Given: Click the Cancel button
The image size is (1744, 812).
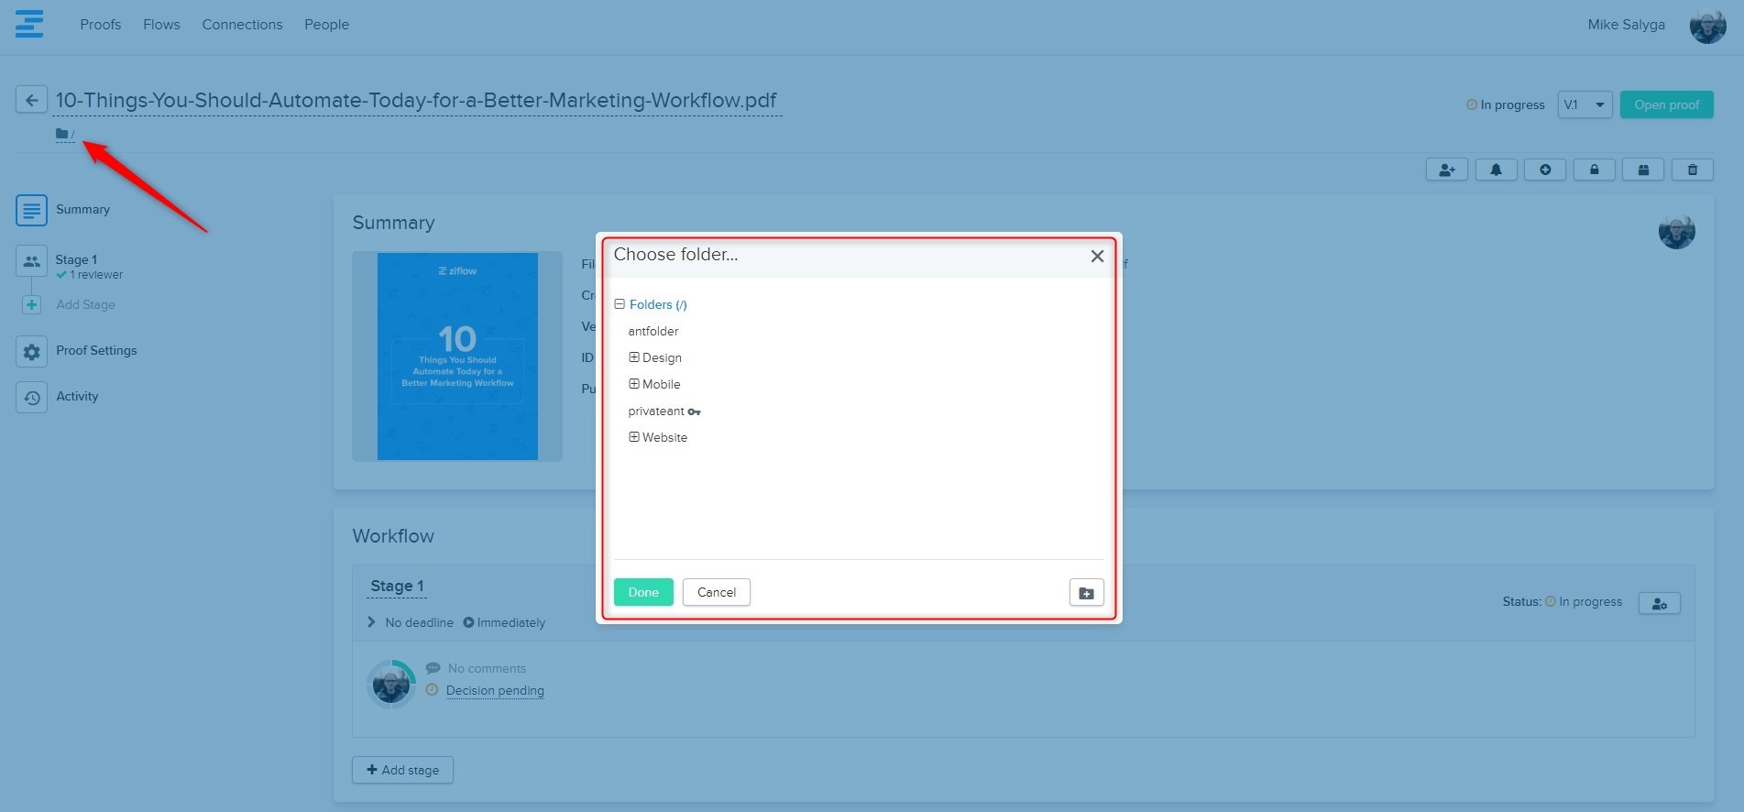Looking at the screenshot, I should (716, 592).
